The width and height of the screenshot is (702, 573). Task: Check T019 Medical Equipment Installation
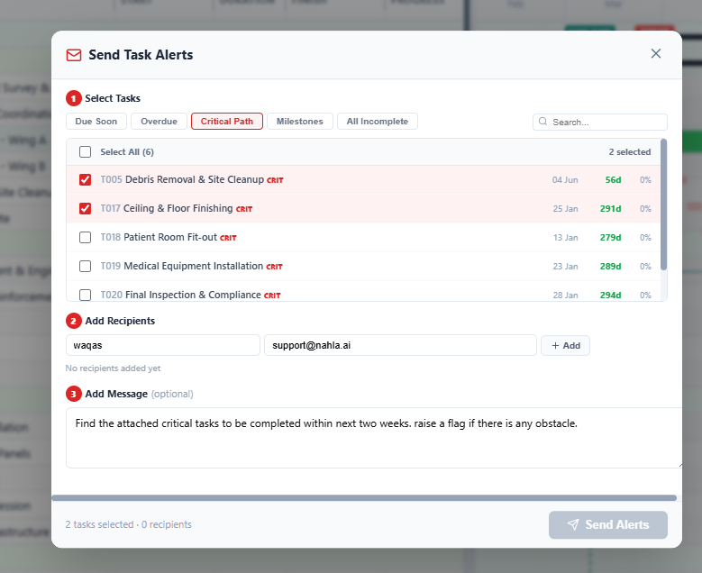pos(85,267)
